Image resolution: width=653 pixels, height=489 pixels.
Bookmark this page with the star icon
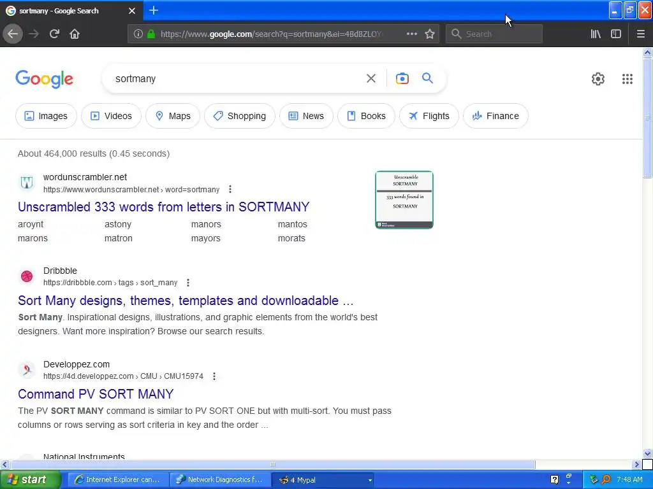430,34
